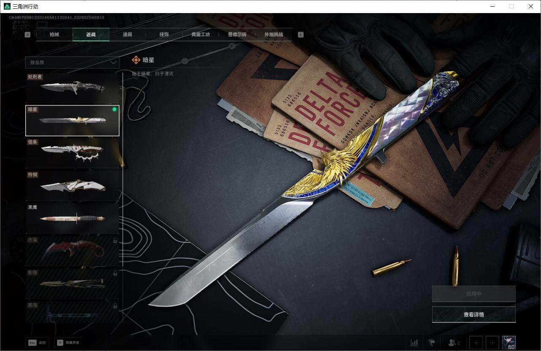The width and height of the screenshot is (541, 351).
Task: Click the 始于暗星，归于湮灭 description text
Action: click(152, 74)
